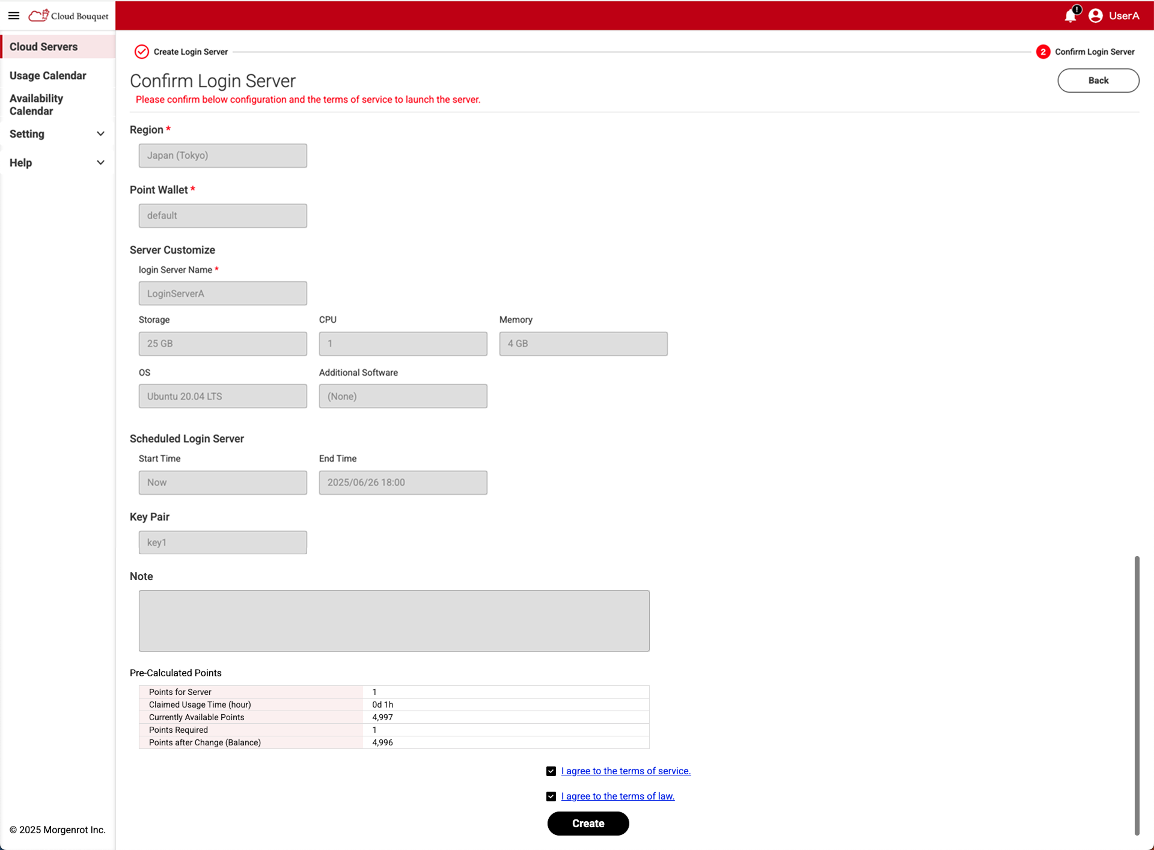Click the Region field Japan (Tokyo)
The image size is (1154, 850).
point(223,156)
